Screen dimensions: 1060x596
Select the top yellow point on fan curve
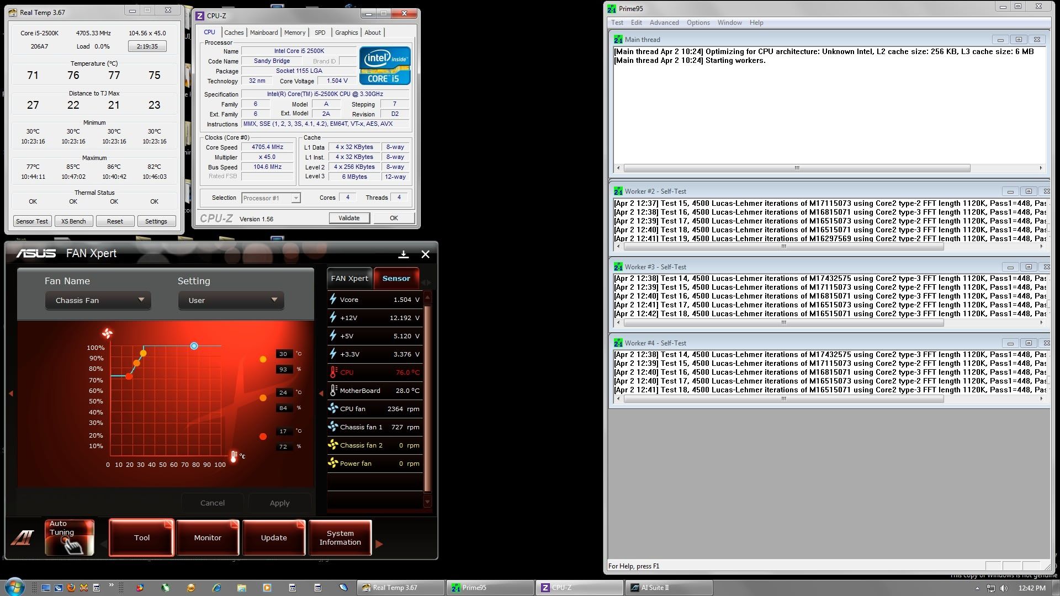coord(144,353)
